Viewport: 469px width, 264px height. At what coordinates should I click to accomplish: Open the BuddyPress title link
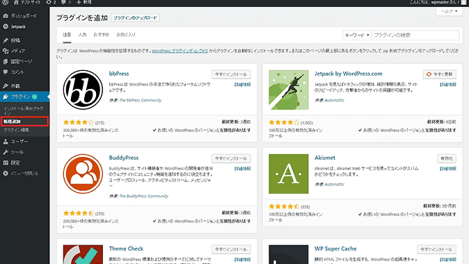[124, 158]
